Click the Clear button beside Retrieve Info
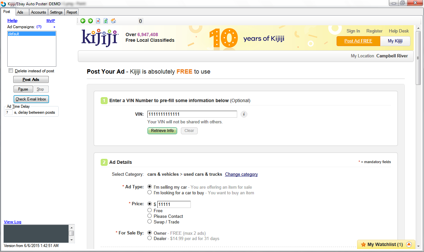 (x=189, y=131)
